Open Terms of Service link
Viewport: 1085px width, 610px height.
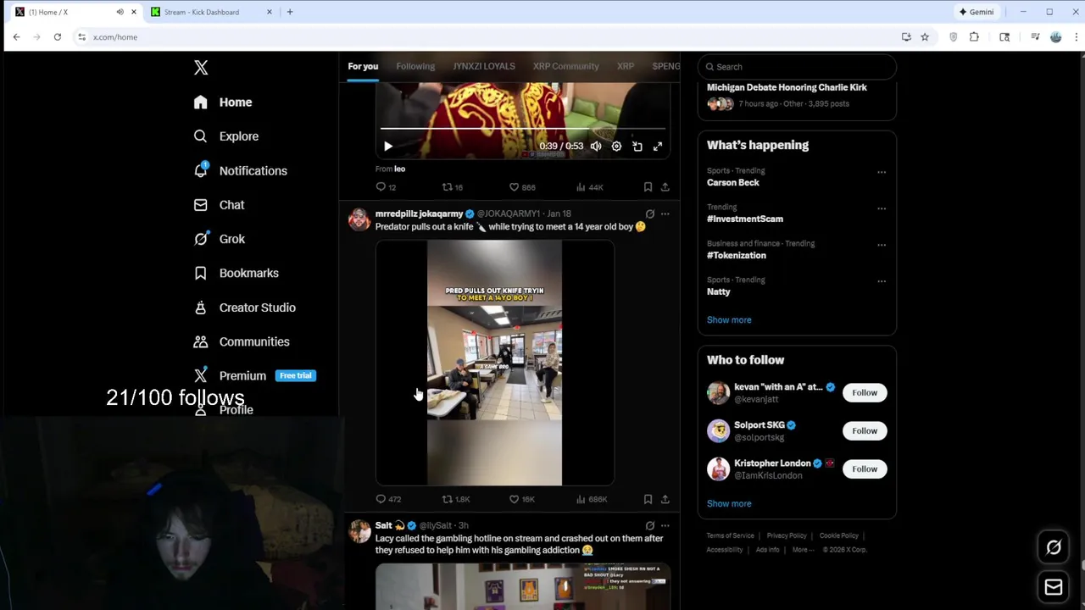coord(730,536)
